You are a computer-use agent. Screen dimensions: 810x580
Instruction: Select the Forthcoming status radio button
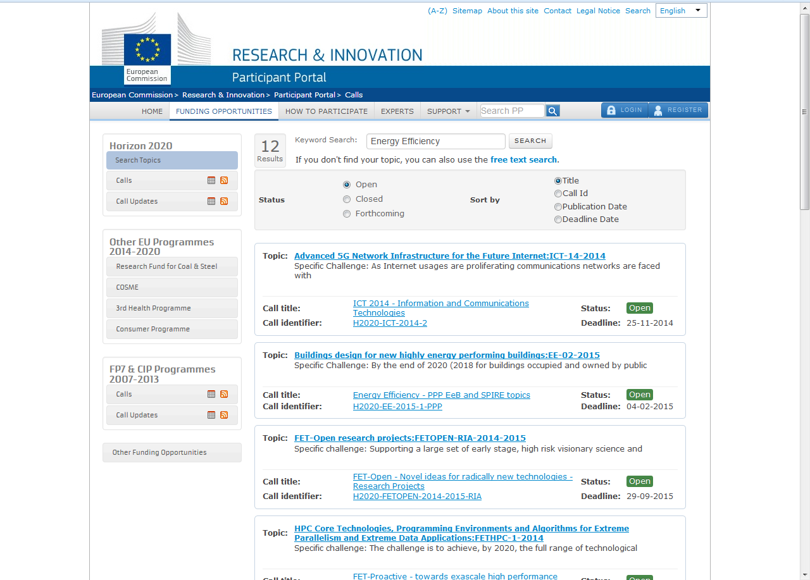[x=347, y=214]
